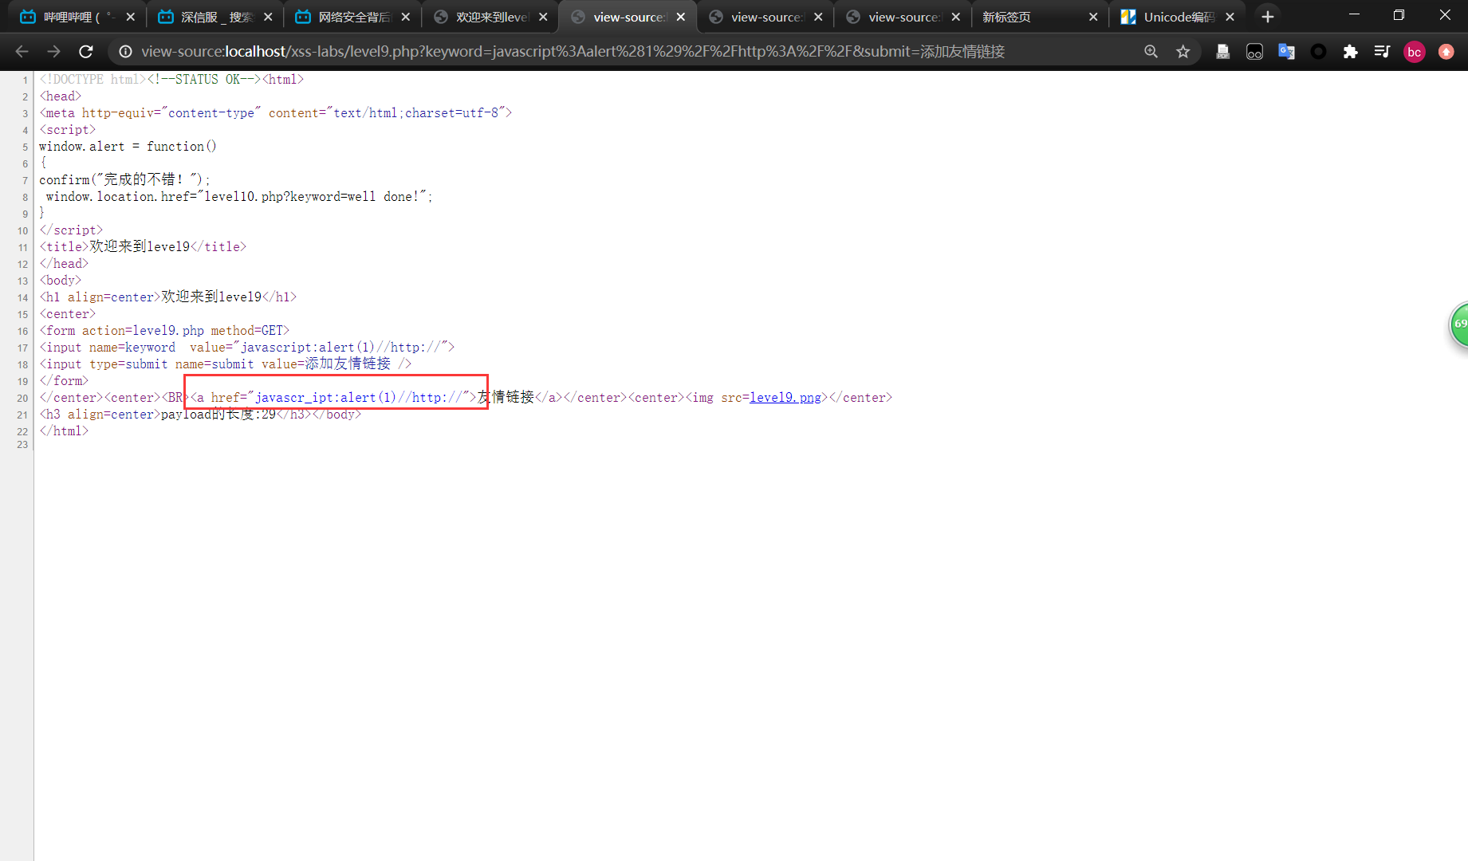Click the window.alert = function() line
The width and height of the screenshot is (1468, 861).
(x=128, y=146)
